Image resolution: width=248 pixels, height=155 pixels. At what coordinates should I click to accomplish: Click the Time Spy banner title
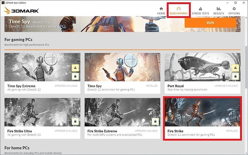coord(19,21)
